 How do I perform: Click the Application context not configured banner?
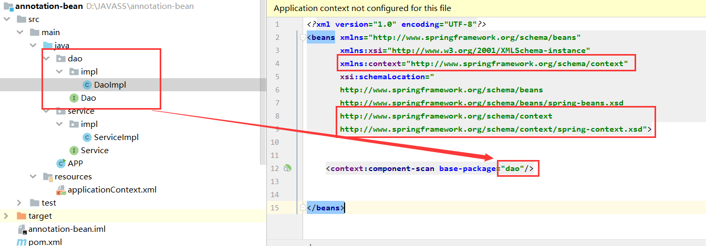pos(486,8)
